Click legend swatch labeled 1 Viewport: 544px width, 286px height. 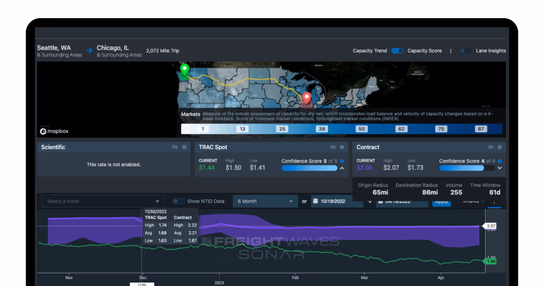tap(203, 129)
